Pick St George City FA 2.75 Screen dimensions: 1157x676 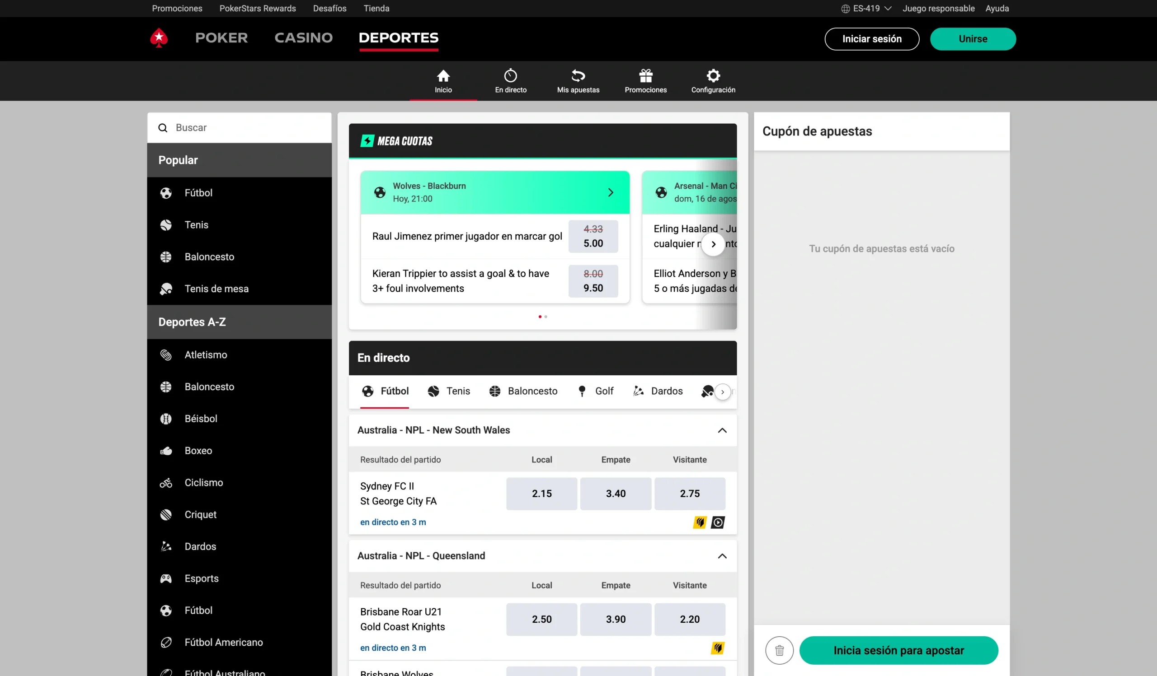[x=690, y=494]
